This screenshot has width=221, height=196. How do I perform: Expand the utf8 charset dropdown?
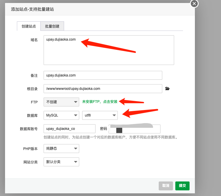tap(100, 115)
